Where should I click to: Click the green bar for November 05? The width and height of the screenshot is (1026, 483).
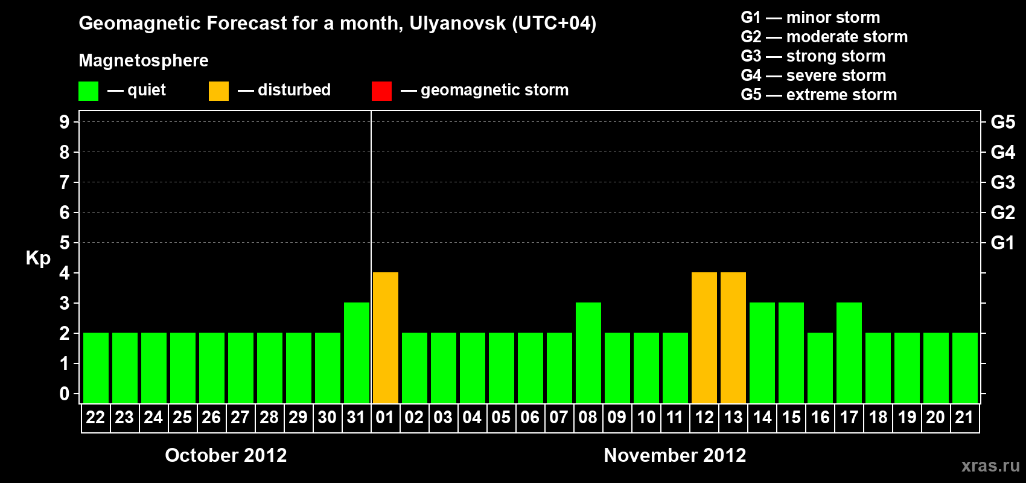(x=502, y=368)
